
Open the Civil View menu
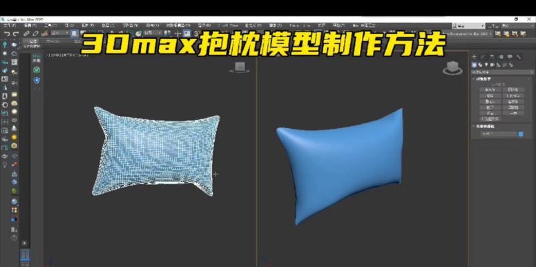point(228,25)
